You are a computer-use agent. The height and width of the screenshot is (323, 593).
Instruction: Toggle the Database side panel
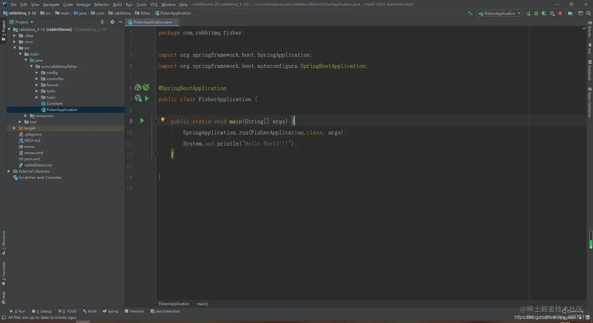tap(589, 70)
